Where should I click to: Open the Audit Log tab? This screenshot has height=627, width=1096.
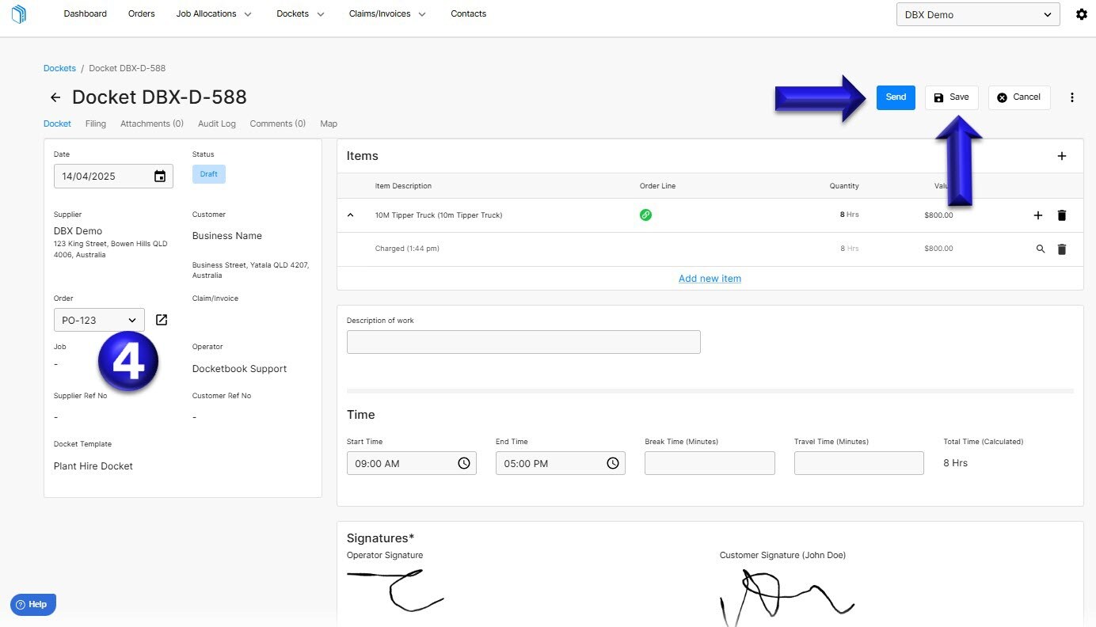pyautogui.click(x=216, y=123)
